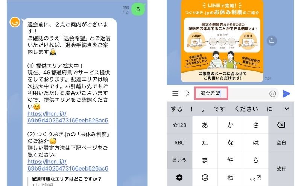This screenshot has height=186, width=301.
Task: Switch keyboard to ☆123 number mode
Action: (179, 125)
